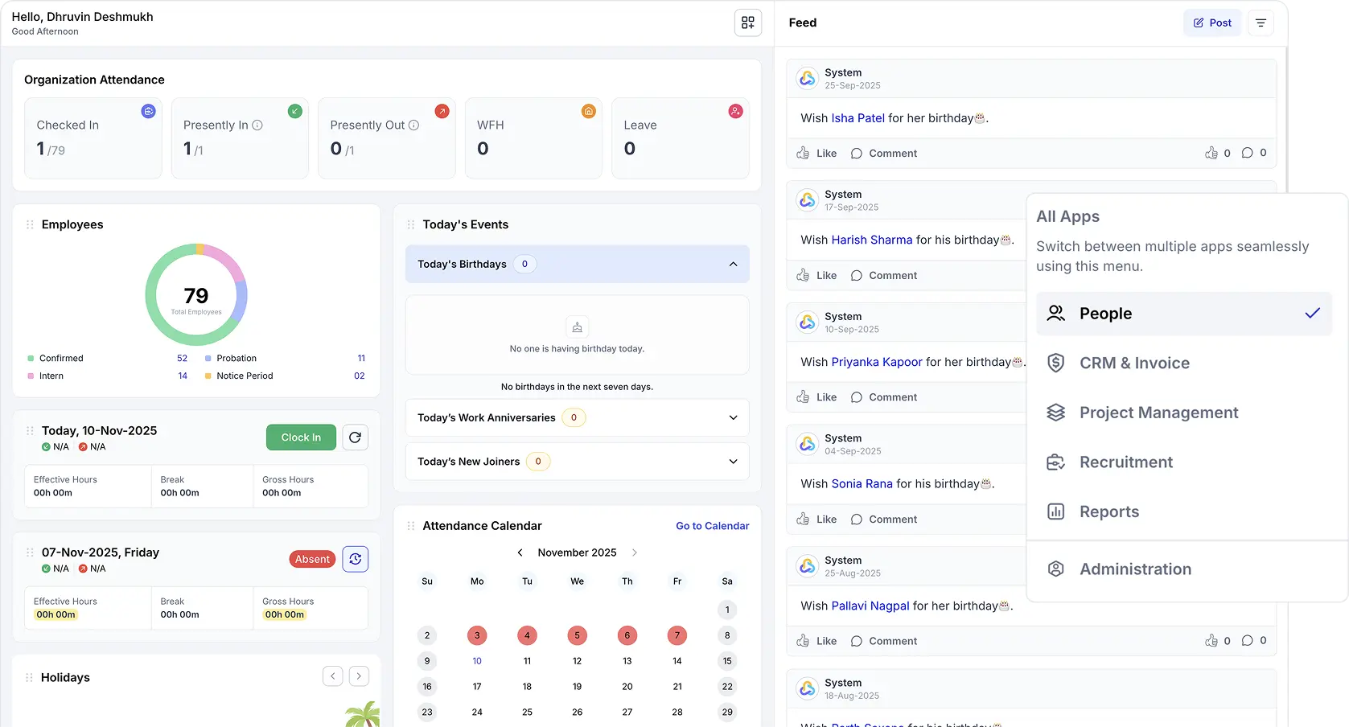Click the next arrow in the Holidays section

358,676
